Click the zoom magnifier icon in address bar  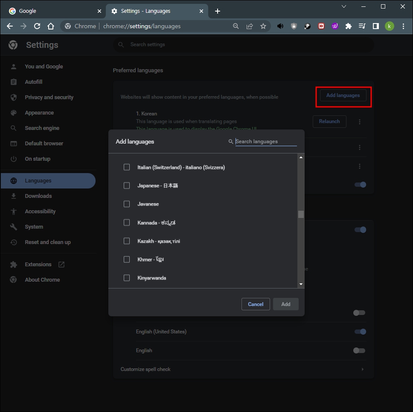coord(236,26)
